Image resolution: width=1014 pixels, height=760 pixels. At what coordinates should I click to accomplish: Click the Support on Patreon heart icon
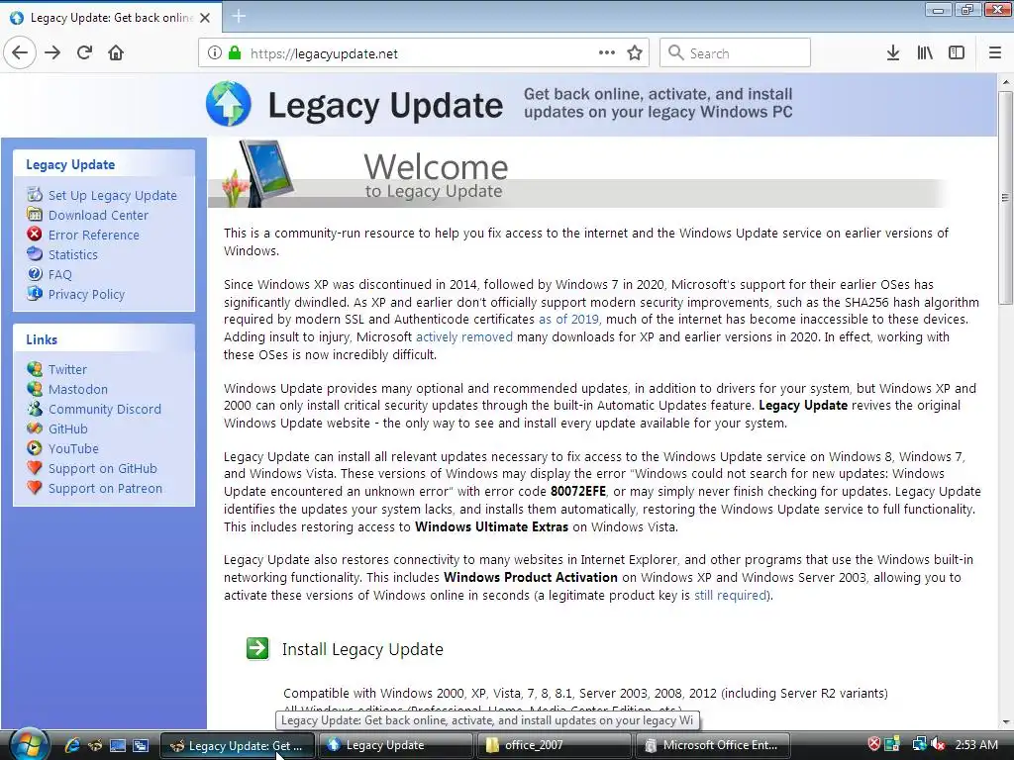(x=35, y=487)
